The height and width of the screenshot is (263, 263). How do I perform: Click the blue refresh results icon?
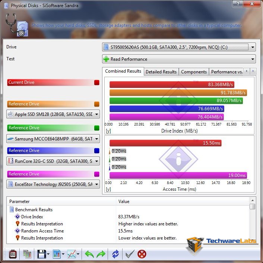click(115, 254)
